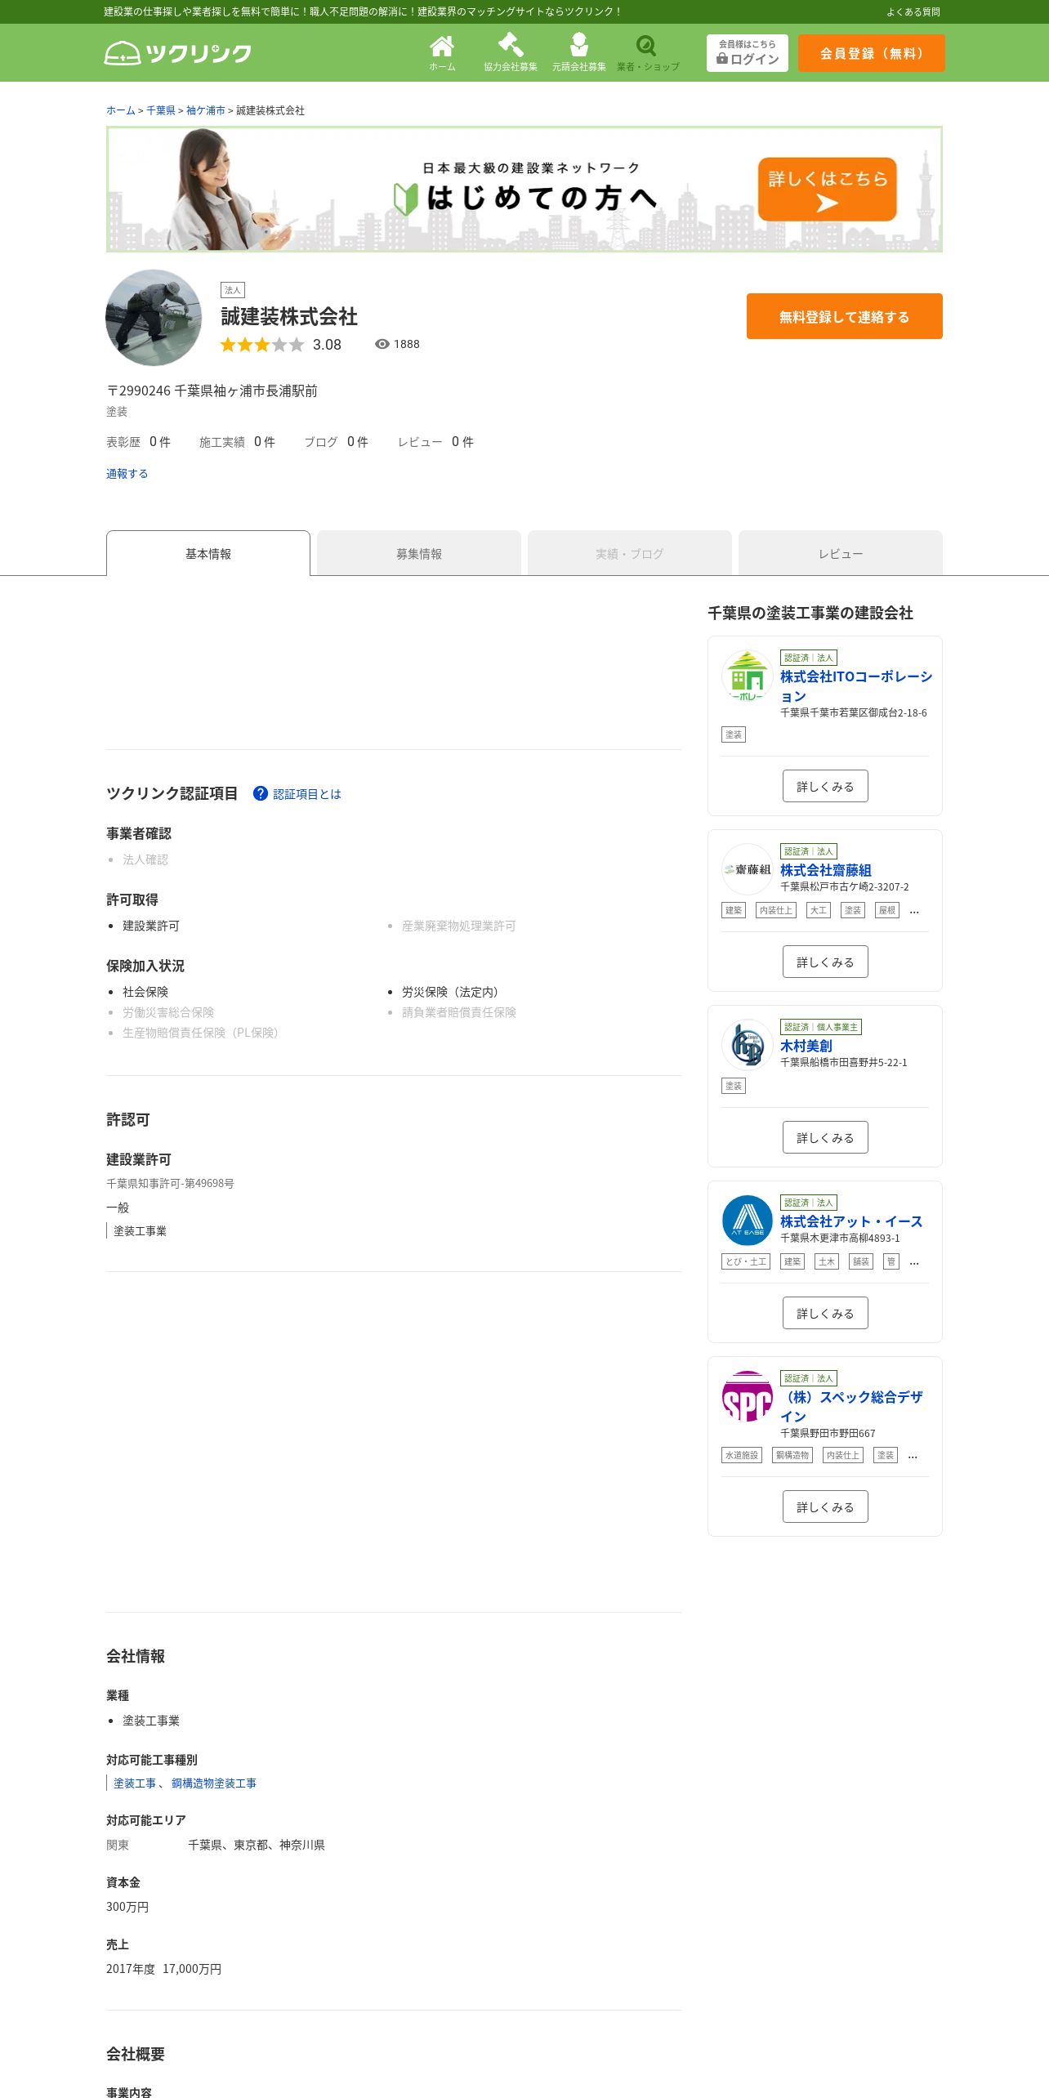Click the 法人 badge above company name
Screen dimensions: 1049x2098
tap(233, 290)
